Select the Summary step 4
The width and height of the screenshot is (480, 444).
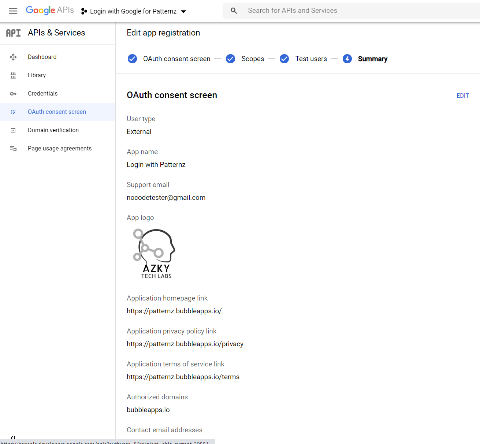click(x=372, y=59)
